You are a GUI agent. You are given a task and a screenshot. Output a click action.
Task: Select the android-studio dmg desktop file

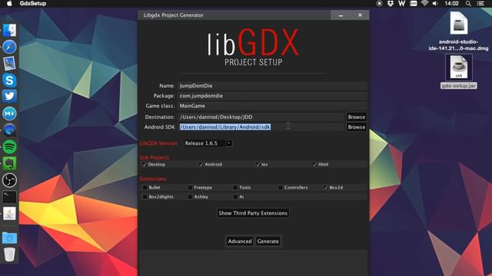458,31
